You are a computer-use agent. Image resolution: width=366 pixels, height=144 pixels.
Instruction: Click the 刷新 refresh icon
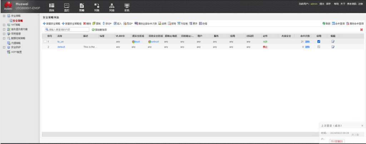click(326, 24)
